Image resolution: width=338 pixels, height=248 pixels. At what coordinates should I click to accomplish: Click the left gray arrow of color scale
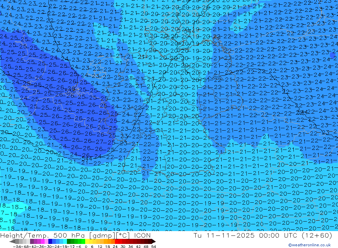[x=12, y=241]
